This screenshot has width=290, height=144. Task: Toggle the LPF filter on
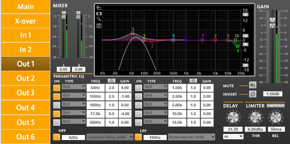tap(138, 137)
